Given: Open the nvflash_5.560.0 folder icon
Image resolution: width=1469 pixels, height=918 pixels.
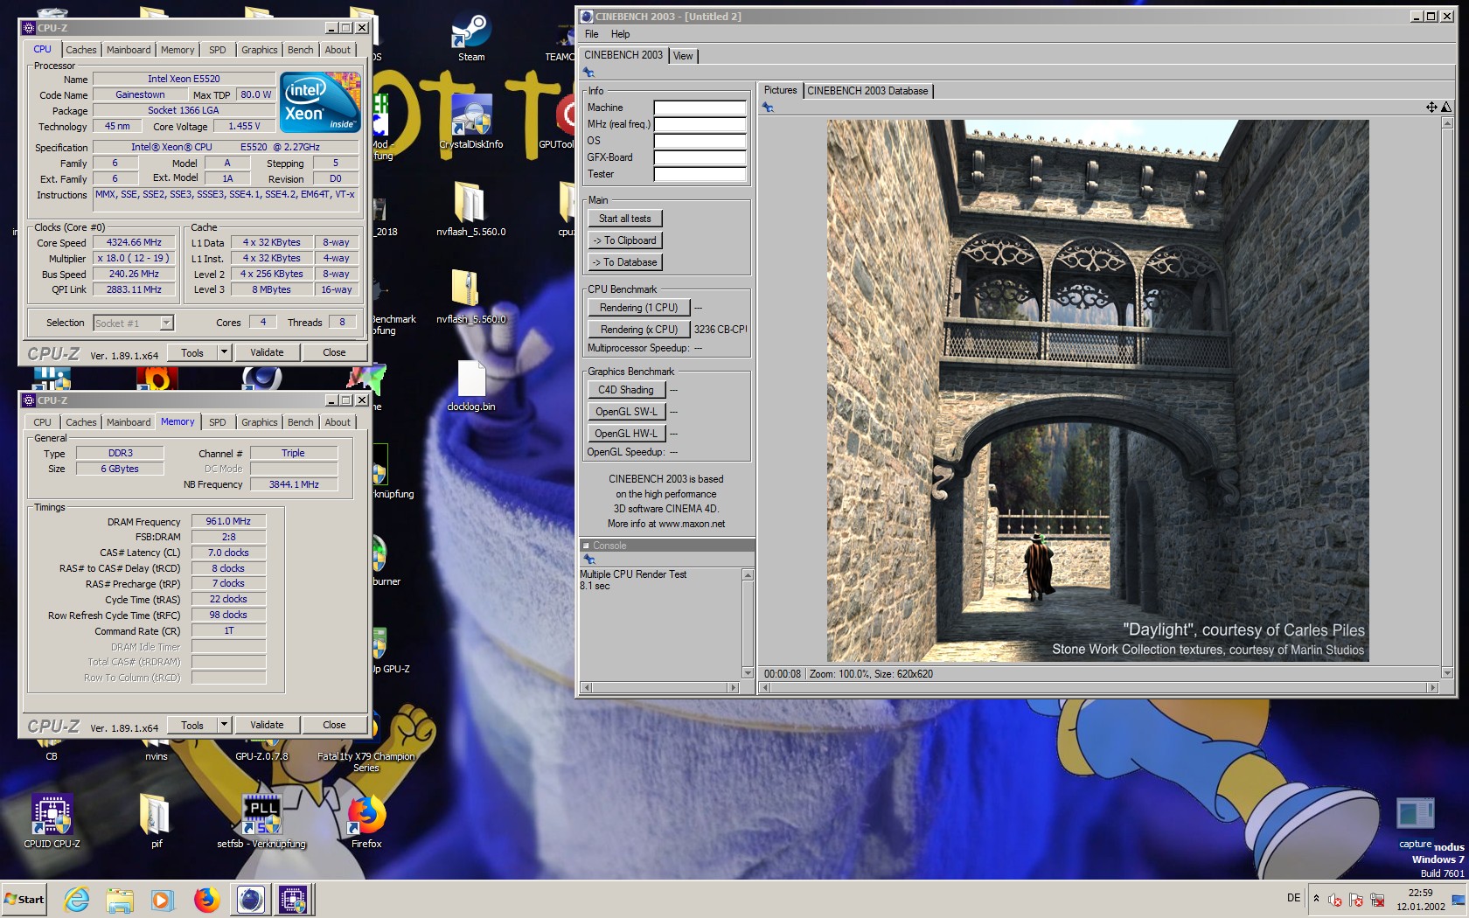Looking at the screenshot, I should (x=471, y=209).
